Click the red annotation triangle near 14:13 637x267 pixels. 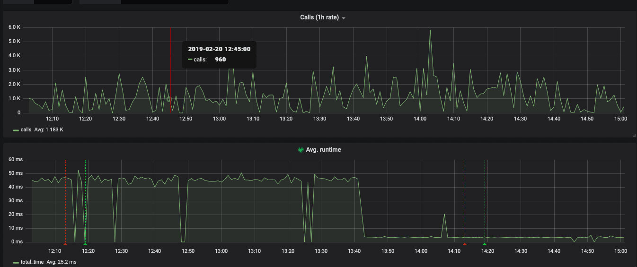pyautogui.click(x=465, y=244)
